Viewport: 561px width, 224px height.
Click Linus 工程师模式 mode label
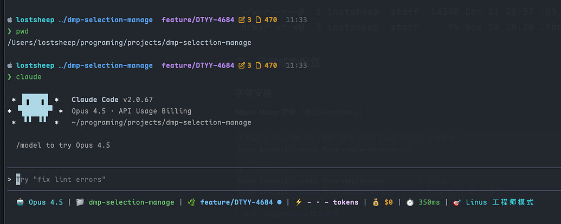tap(499, 202)
